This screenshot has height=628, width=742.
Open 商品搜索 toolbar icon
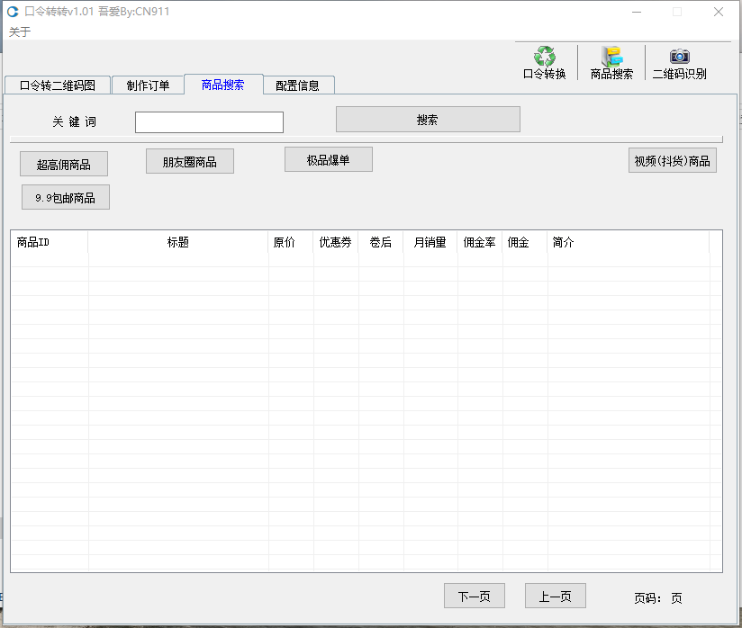tap(611, 57)
